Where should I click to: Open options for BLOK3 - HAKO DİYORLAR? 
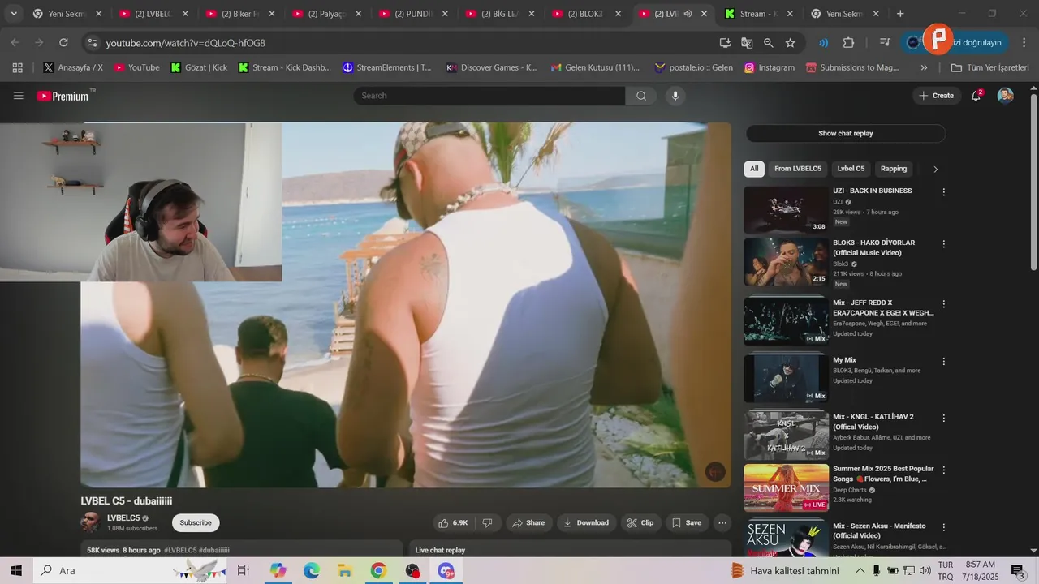tap(943, 244)
